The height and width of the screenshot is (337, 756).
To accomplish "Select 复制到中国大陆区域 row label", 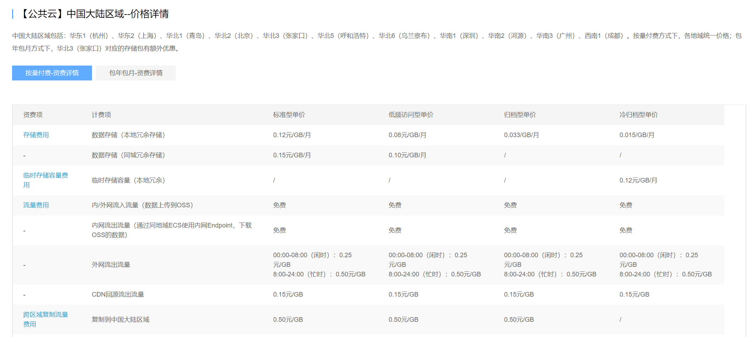I will [120, 320].
